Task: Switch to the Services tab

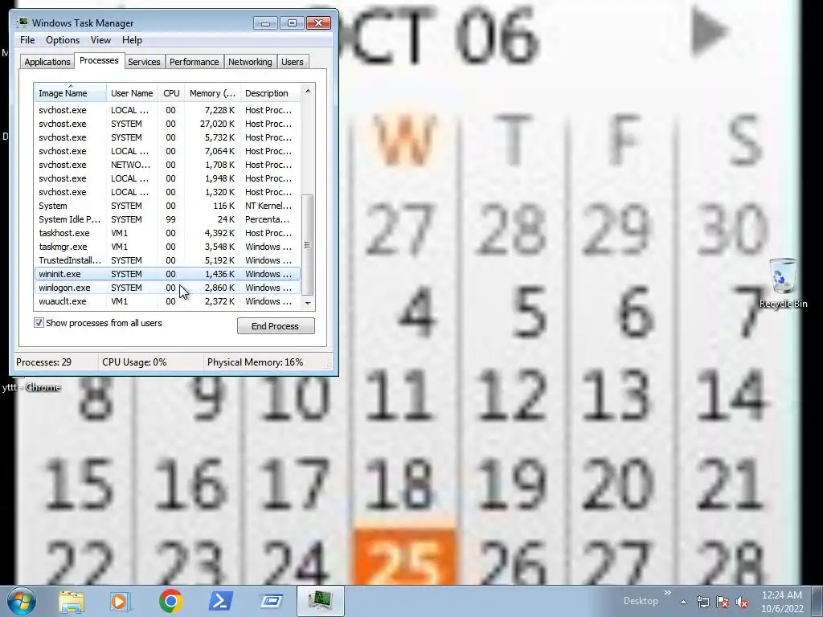Action: coord(144,62)
